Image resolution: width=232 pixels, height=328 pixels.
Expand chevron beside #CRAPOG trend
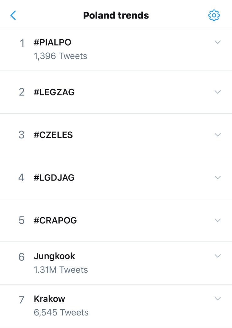[x=218, y=220]
